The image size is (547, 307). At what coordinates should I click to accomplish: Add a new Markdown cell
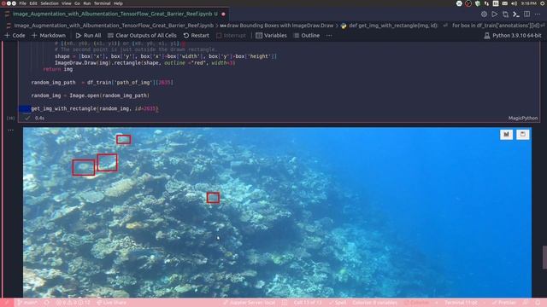[x=49, y=36]
